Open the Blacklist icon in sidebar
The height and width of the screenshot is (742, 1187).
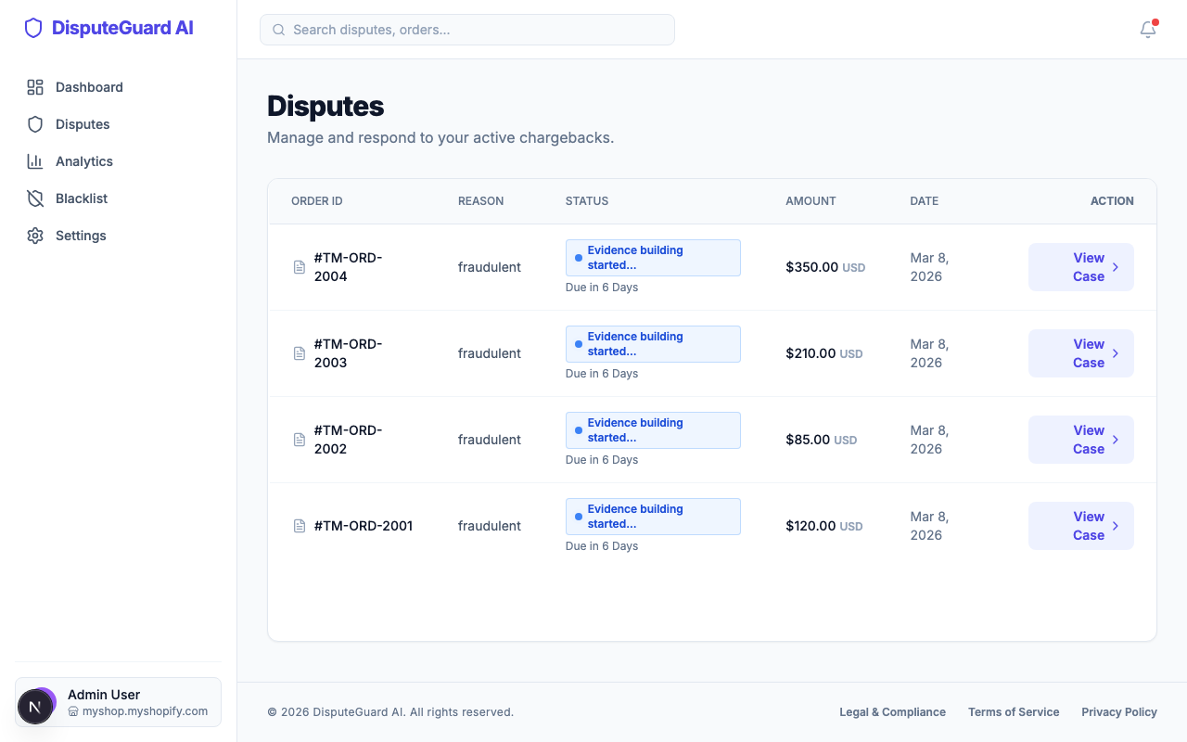(34, 198)
